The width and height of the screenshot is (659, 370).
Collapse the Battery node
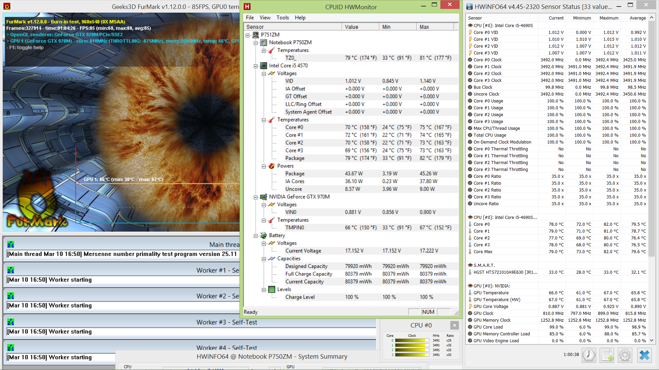pyautogui.click(x=256, y=236)
